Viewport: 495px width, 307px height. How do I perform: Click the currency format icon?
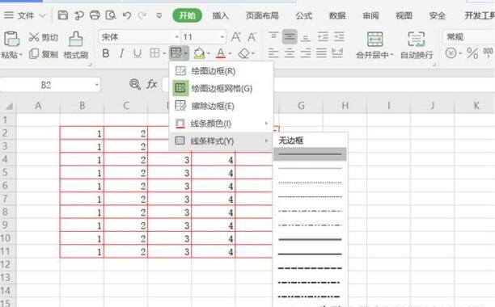(x=451, y=53)
